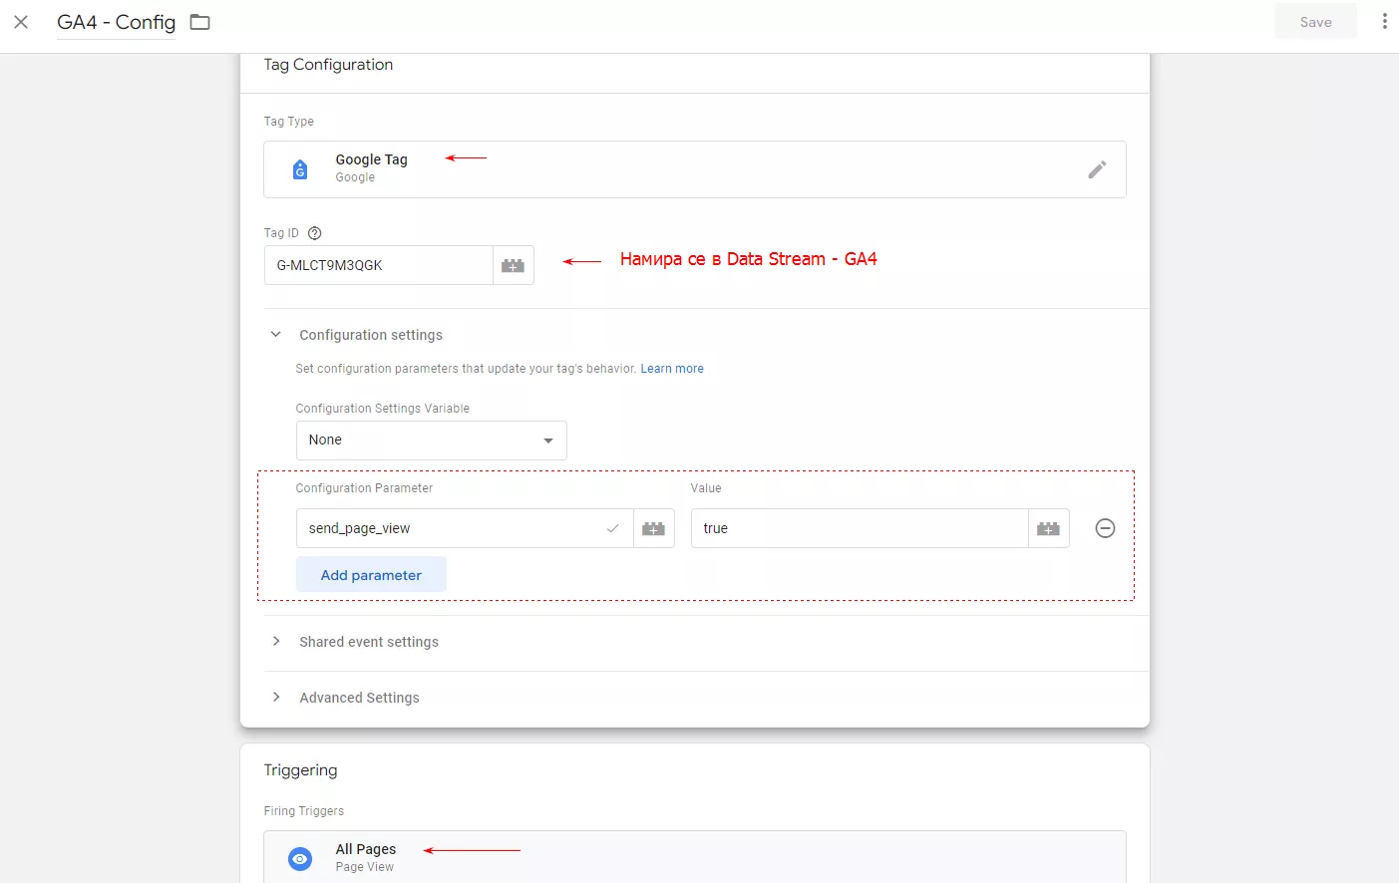Click Add parameter button
1399x883 pixels.
pos(371,575)
